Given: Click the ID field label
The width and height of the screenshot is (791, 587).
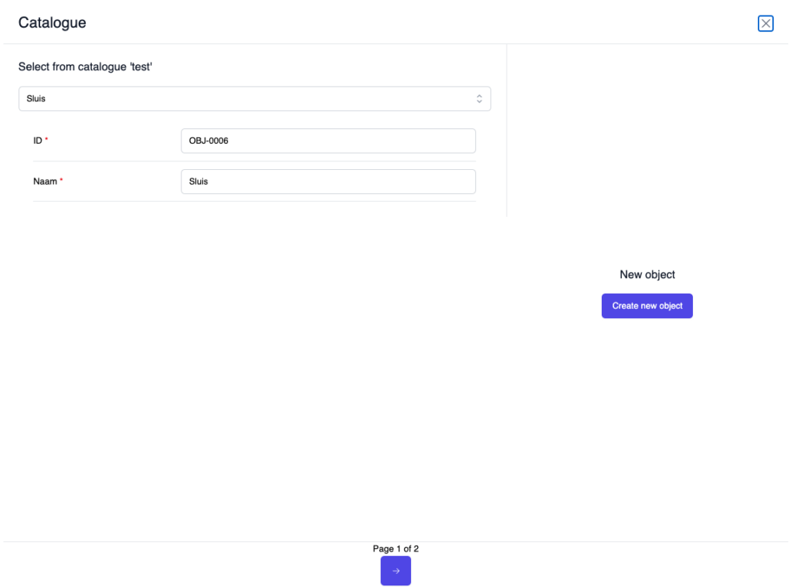Looking at the screenshot, I should coord(37,141).
